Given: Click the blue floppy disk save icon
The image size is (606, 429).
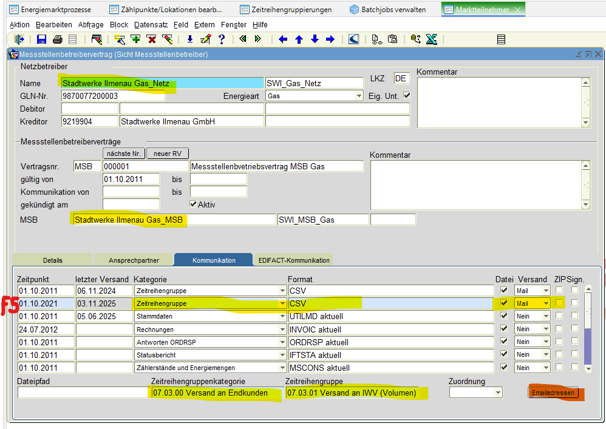Looking at the screenshot, I should [42, 39].
